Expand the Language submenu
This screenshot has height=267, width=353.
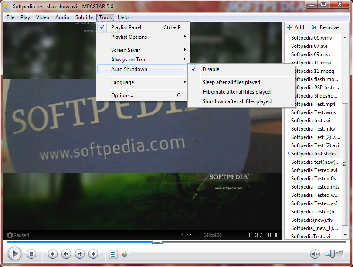pos(143,82)
